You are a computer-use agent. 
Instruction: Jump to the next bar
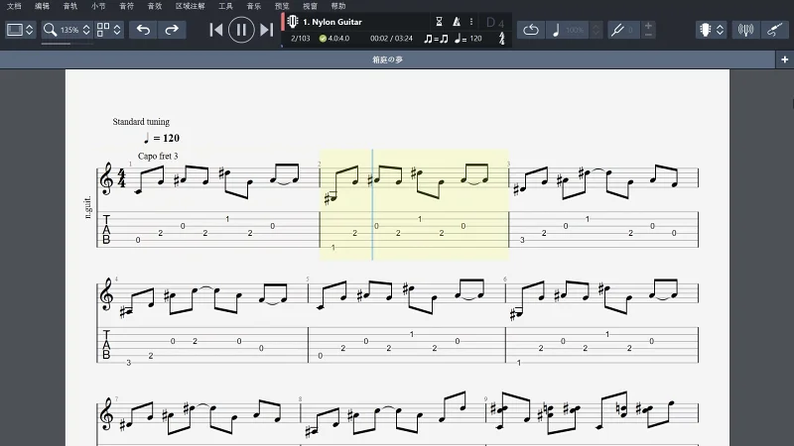click(266, 30)
